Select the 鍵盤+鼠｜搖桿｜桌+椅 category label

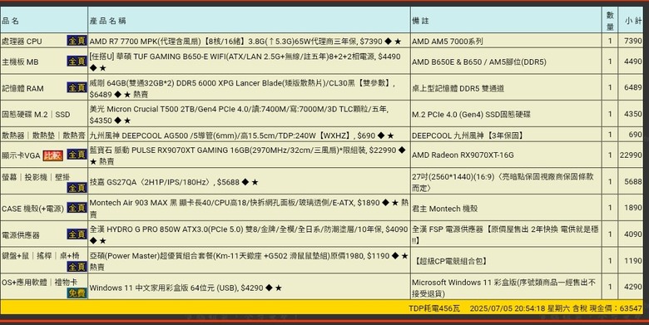pyautogui.click(x=41, y=255)
